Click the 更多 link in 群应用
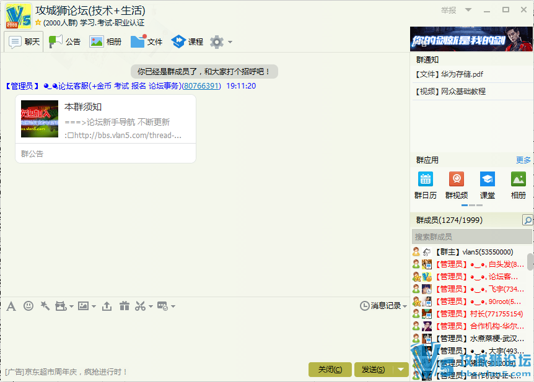 point(523,160)
